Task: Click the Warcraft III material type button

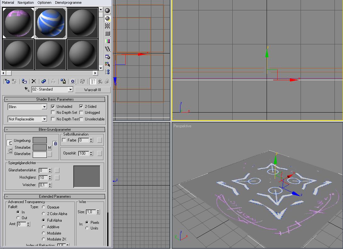Action: click(x=92, y=90)
